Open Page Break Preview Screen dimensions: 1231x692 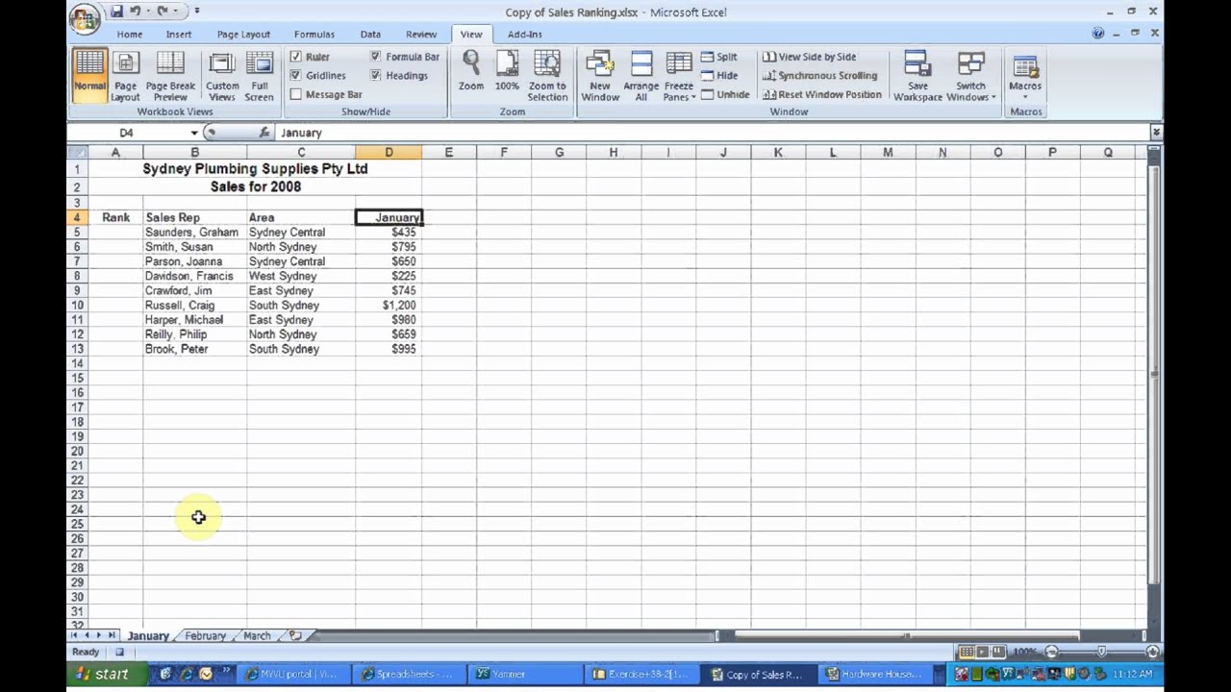point(170,75)
